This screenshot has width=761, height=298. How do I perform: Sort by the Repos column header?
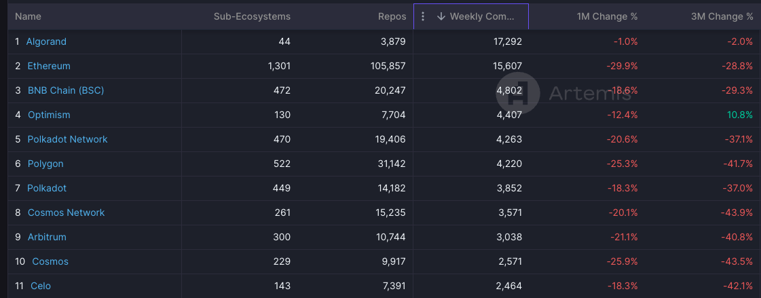(392, 16)
